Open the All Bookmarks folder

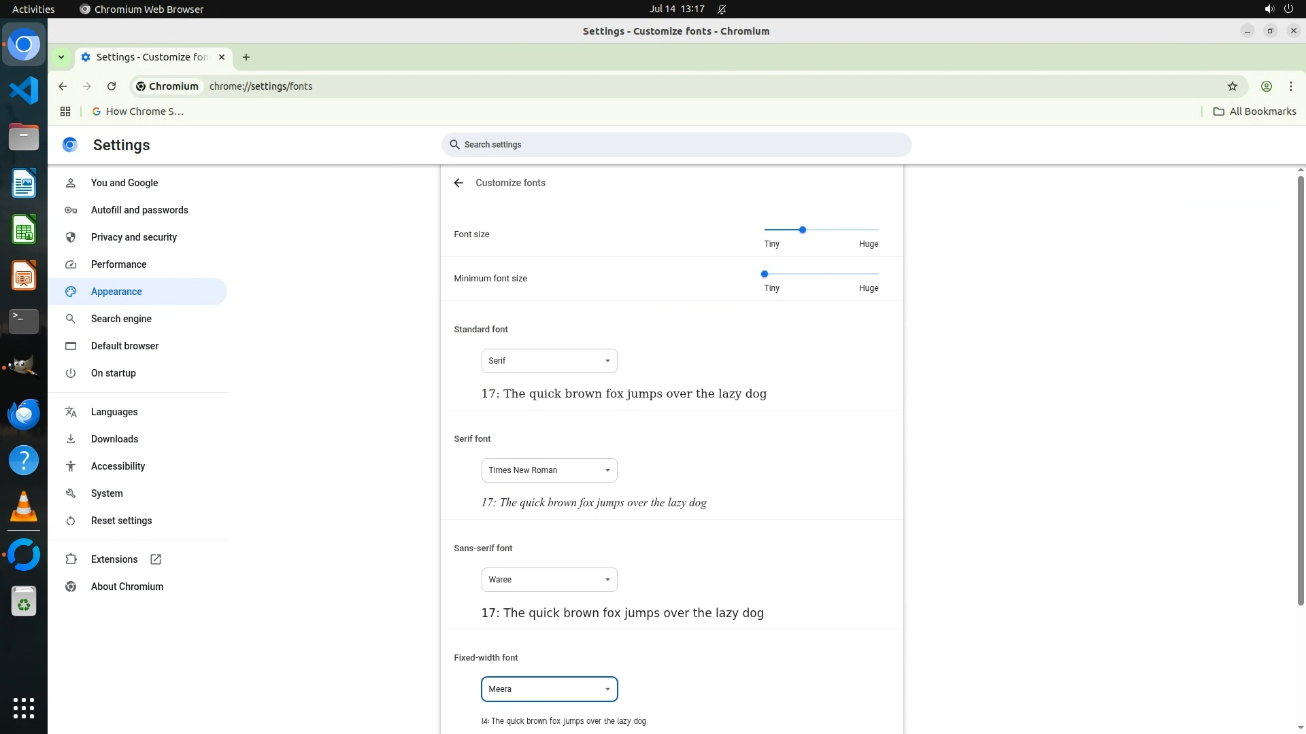1255,111
